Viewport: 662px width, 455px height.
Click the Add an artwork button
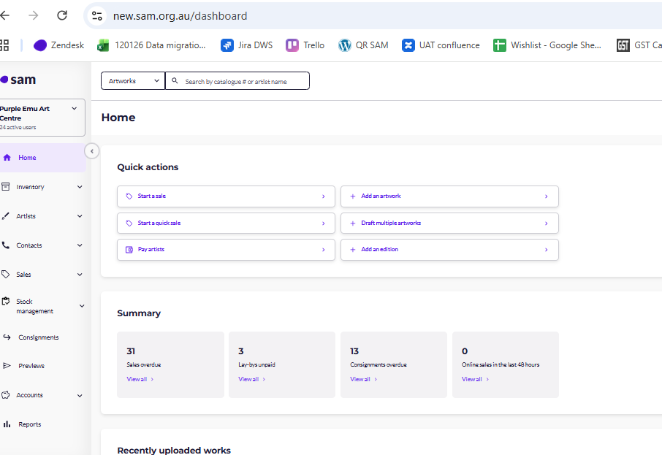[x=449, y=196]
